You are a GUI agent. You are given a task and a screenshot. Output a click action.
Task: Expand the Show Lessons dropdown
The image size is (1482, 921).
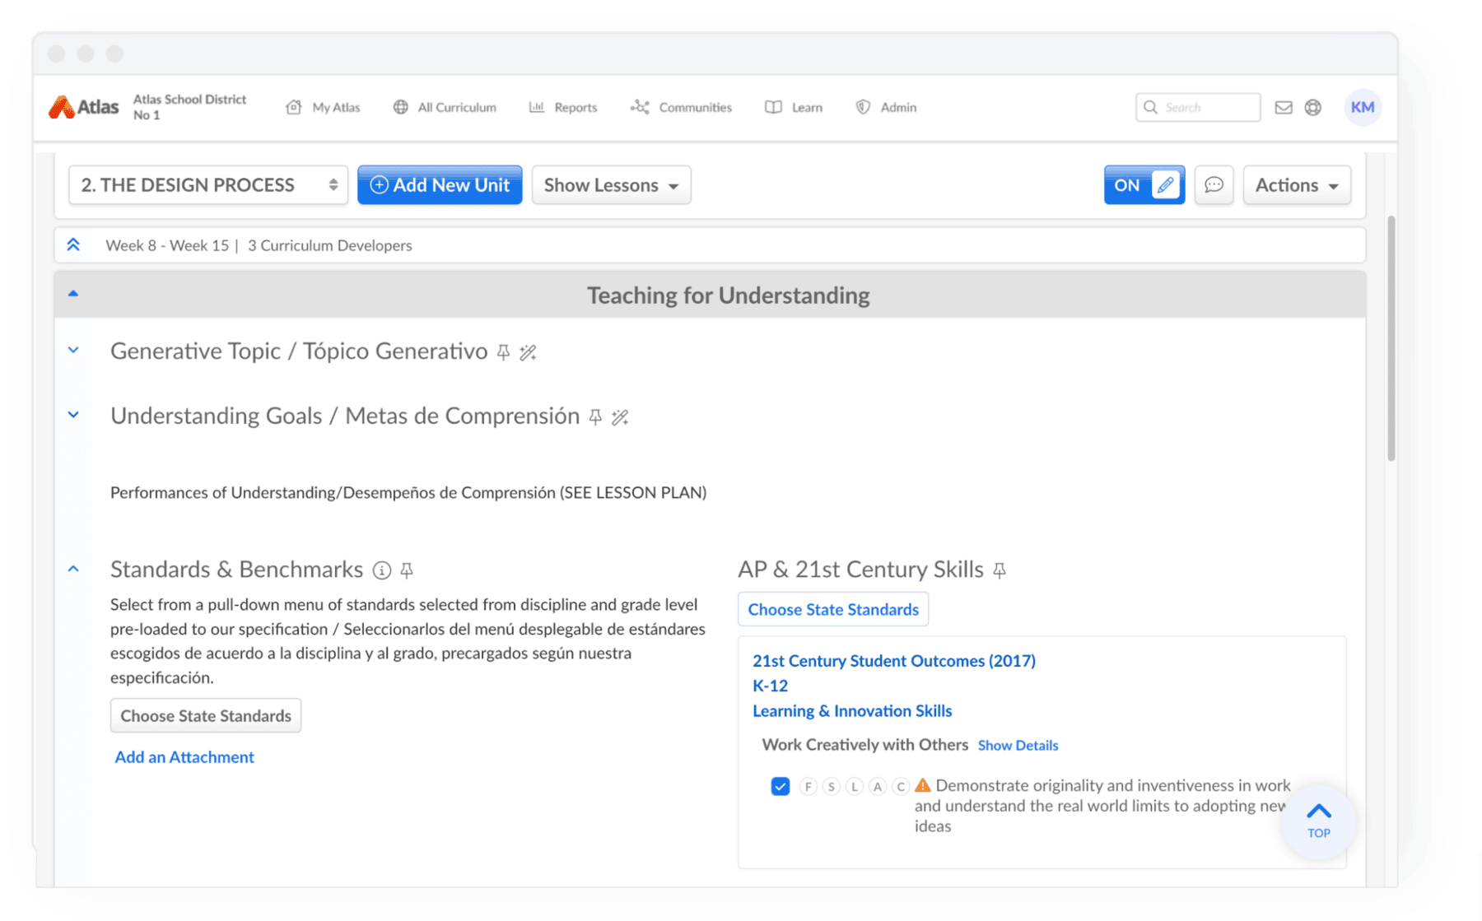611,185
